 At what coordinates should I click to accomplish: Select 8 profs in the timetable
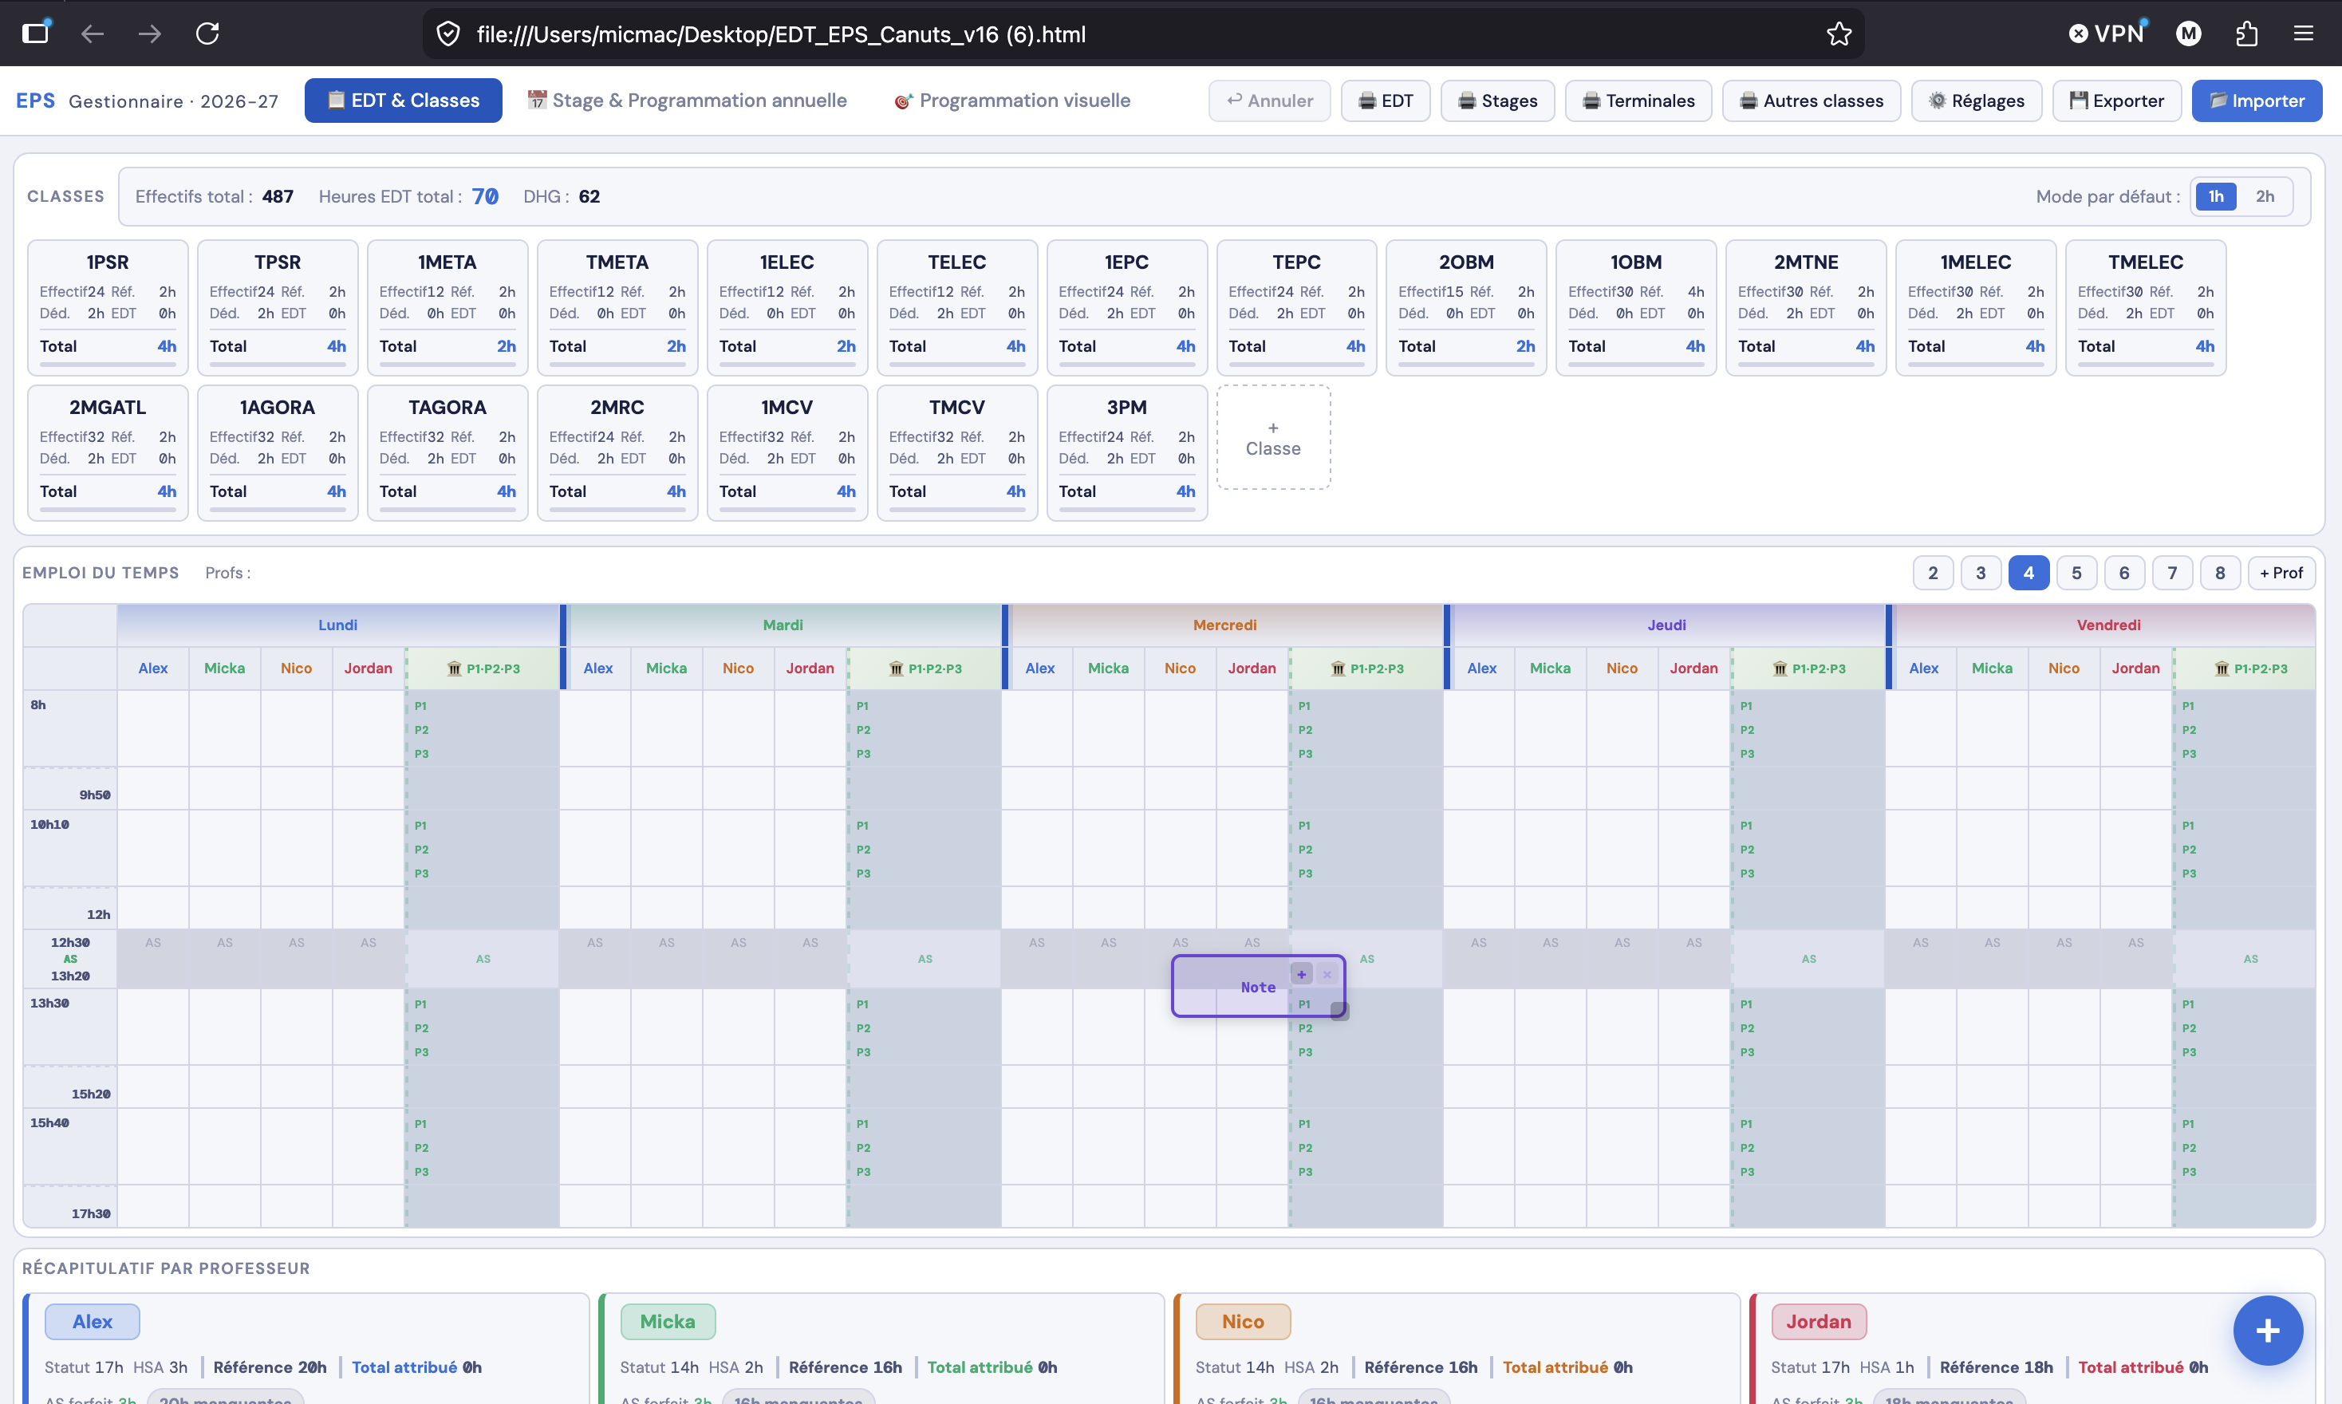[2220, 573]
